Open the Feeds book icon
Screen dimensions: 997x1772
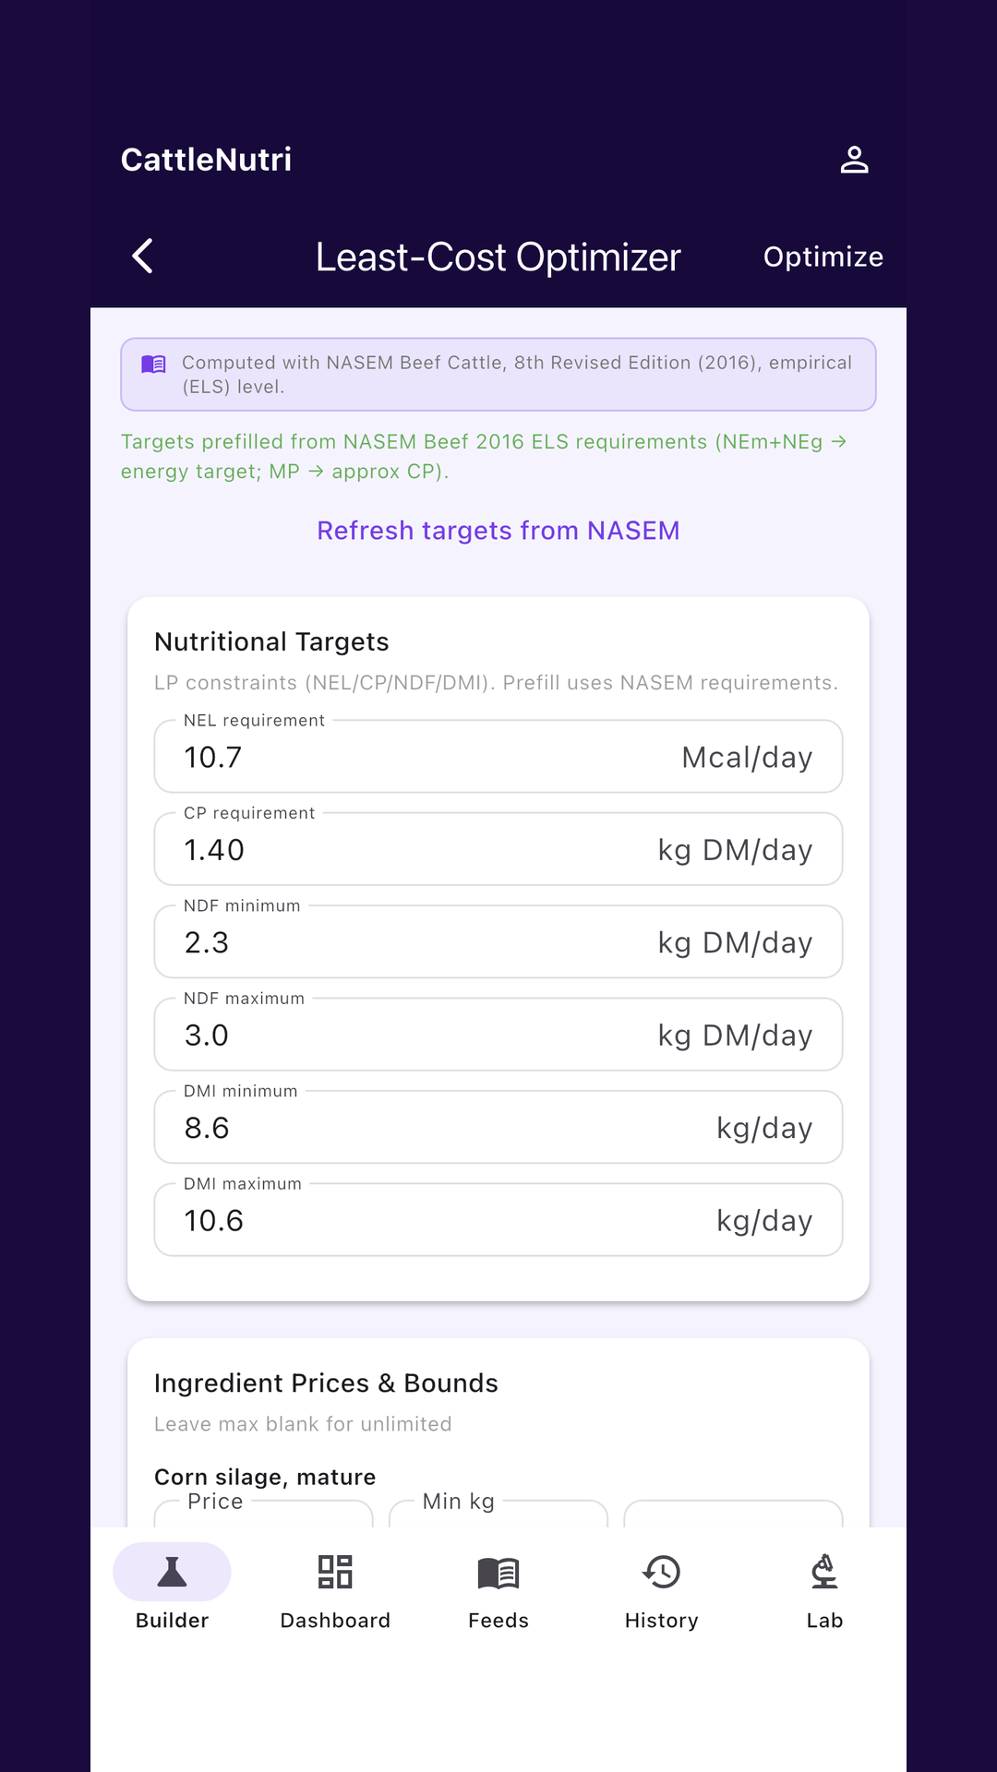click(498, 1573)
